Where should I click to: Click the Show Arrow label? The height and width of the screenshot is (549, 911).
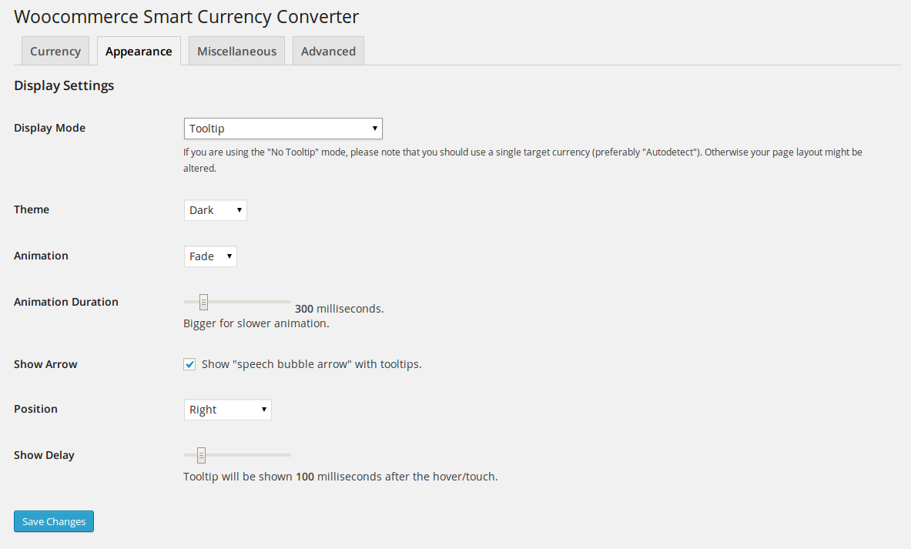(x=45, y=364)
